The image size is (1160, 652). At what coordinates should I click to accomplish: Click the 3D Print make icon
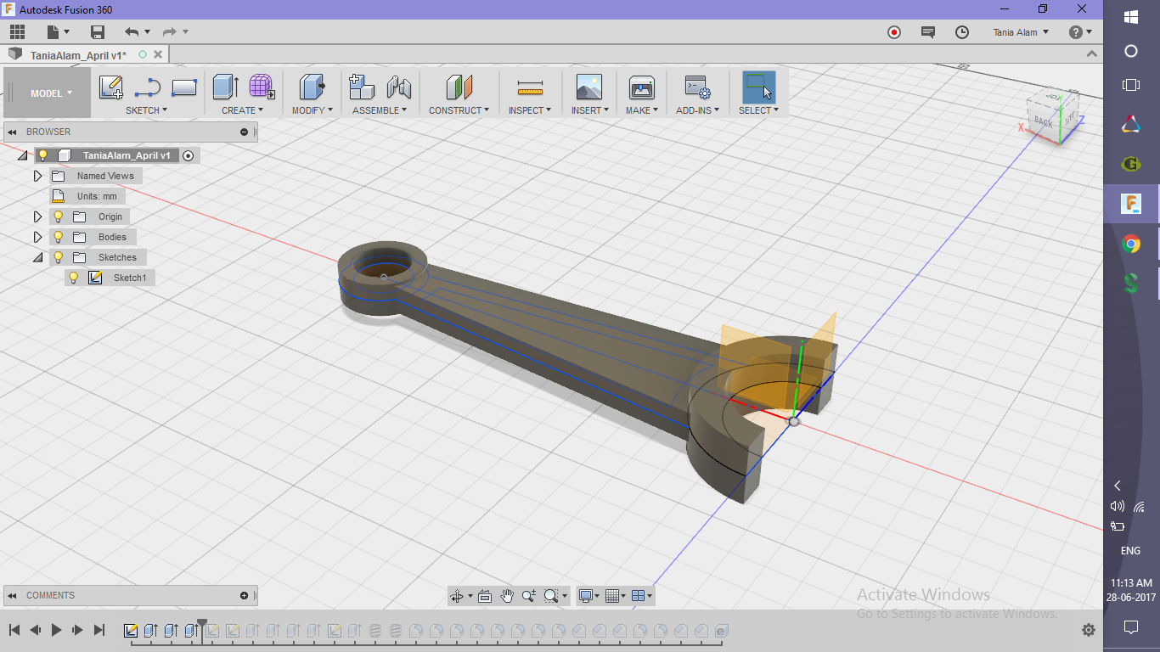641,87
